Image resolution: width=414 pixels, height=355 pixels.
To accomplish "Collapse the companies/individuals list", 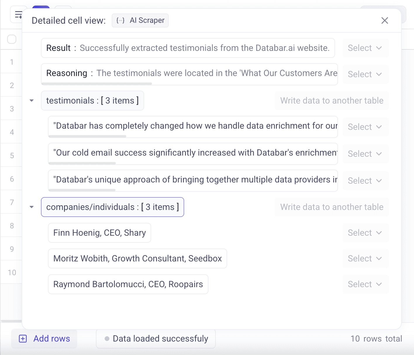I will pyautogui.click(x=32, y=207).
